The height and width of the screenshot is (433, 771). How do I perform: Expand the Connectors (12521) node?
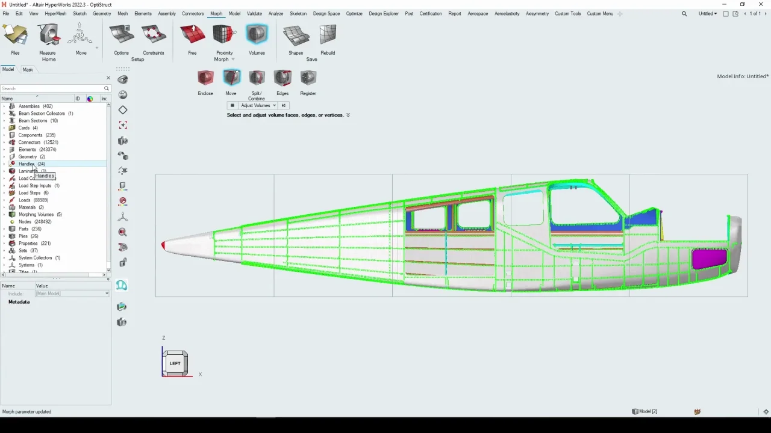tap(4, 143)
